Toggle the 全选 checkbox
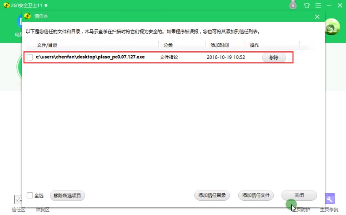Image resolution: width=346 pixels, height=215 pixels. [x=30, y=195]
